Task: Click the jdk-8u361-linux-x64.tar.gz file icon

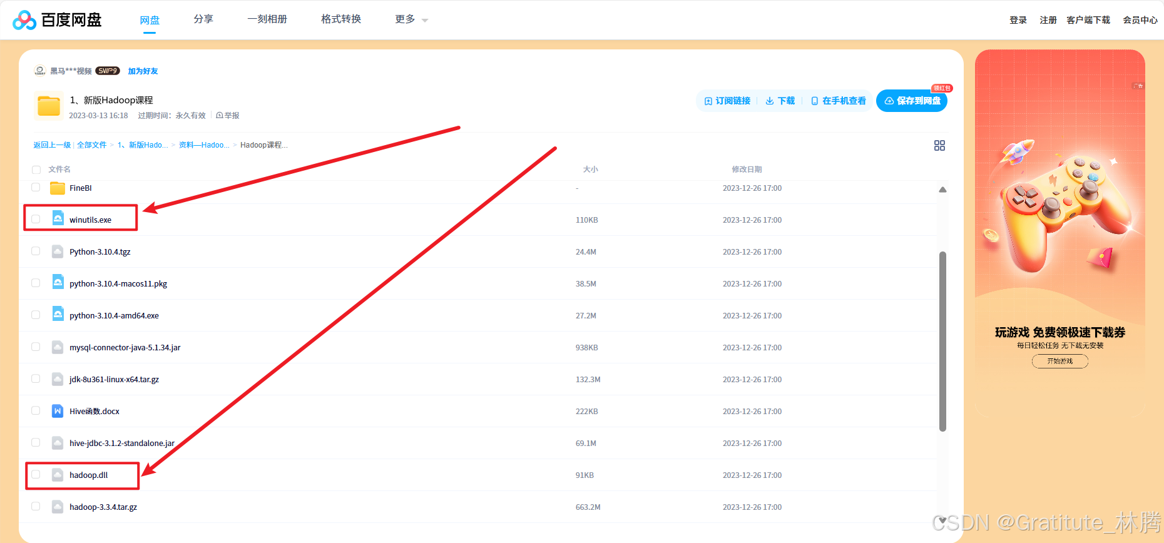Action: (x=58, y=379)
